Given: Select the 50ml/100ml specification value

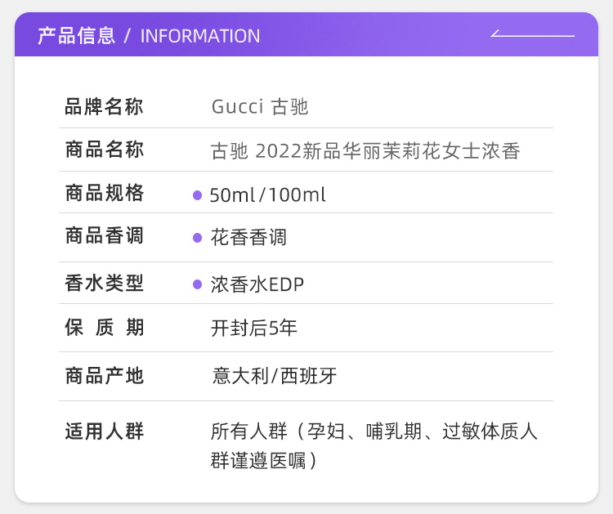Looking at the screenshot, I should point(267,194).
